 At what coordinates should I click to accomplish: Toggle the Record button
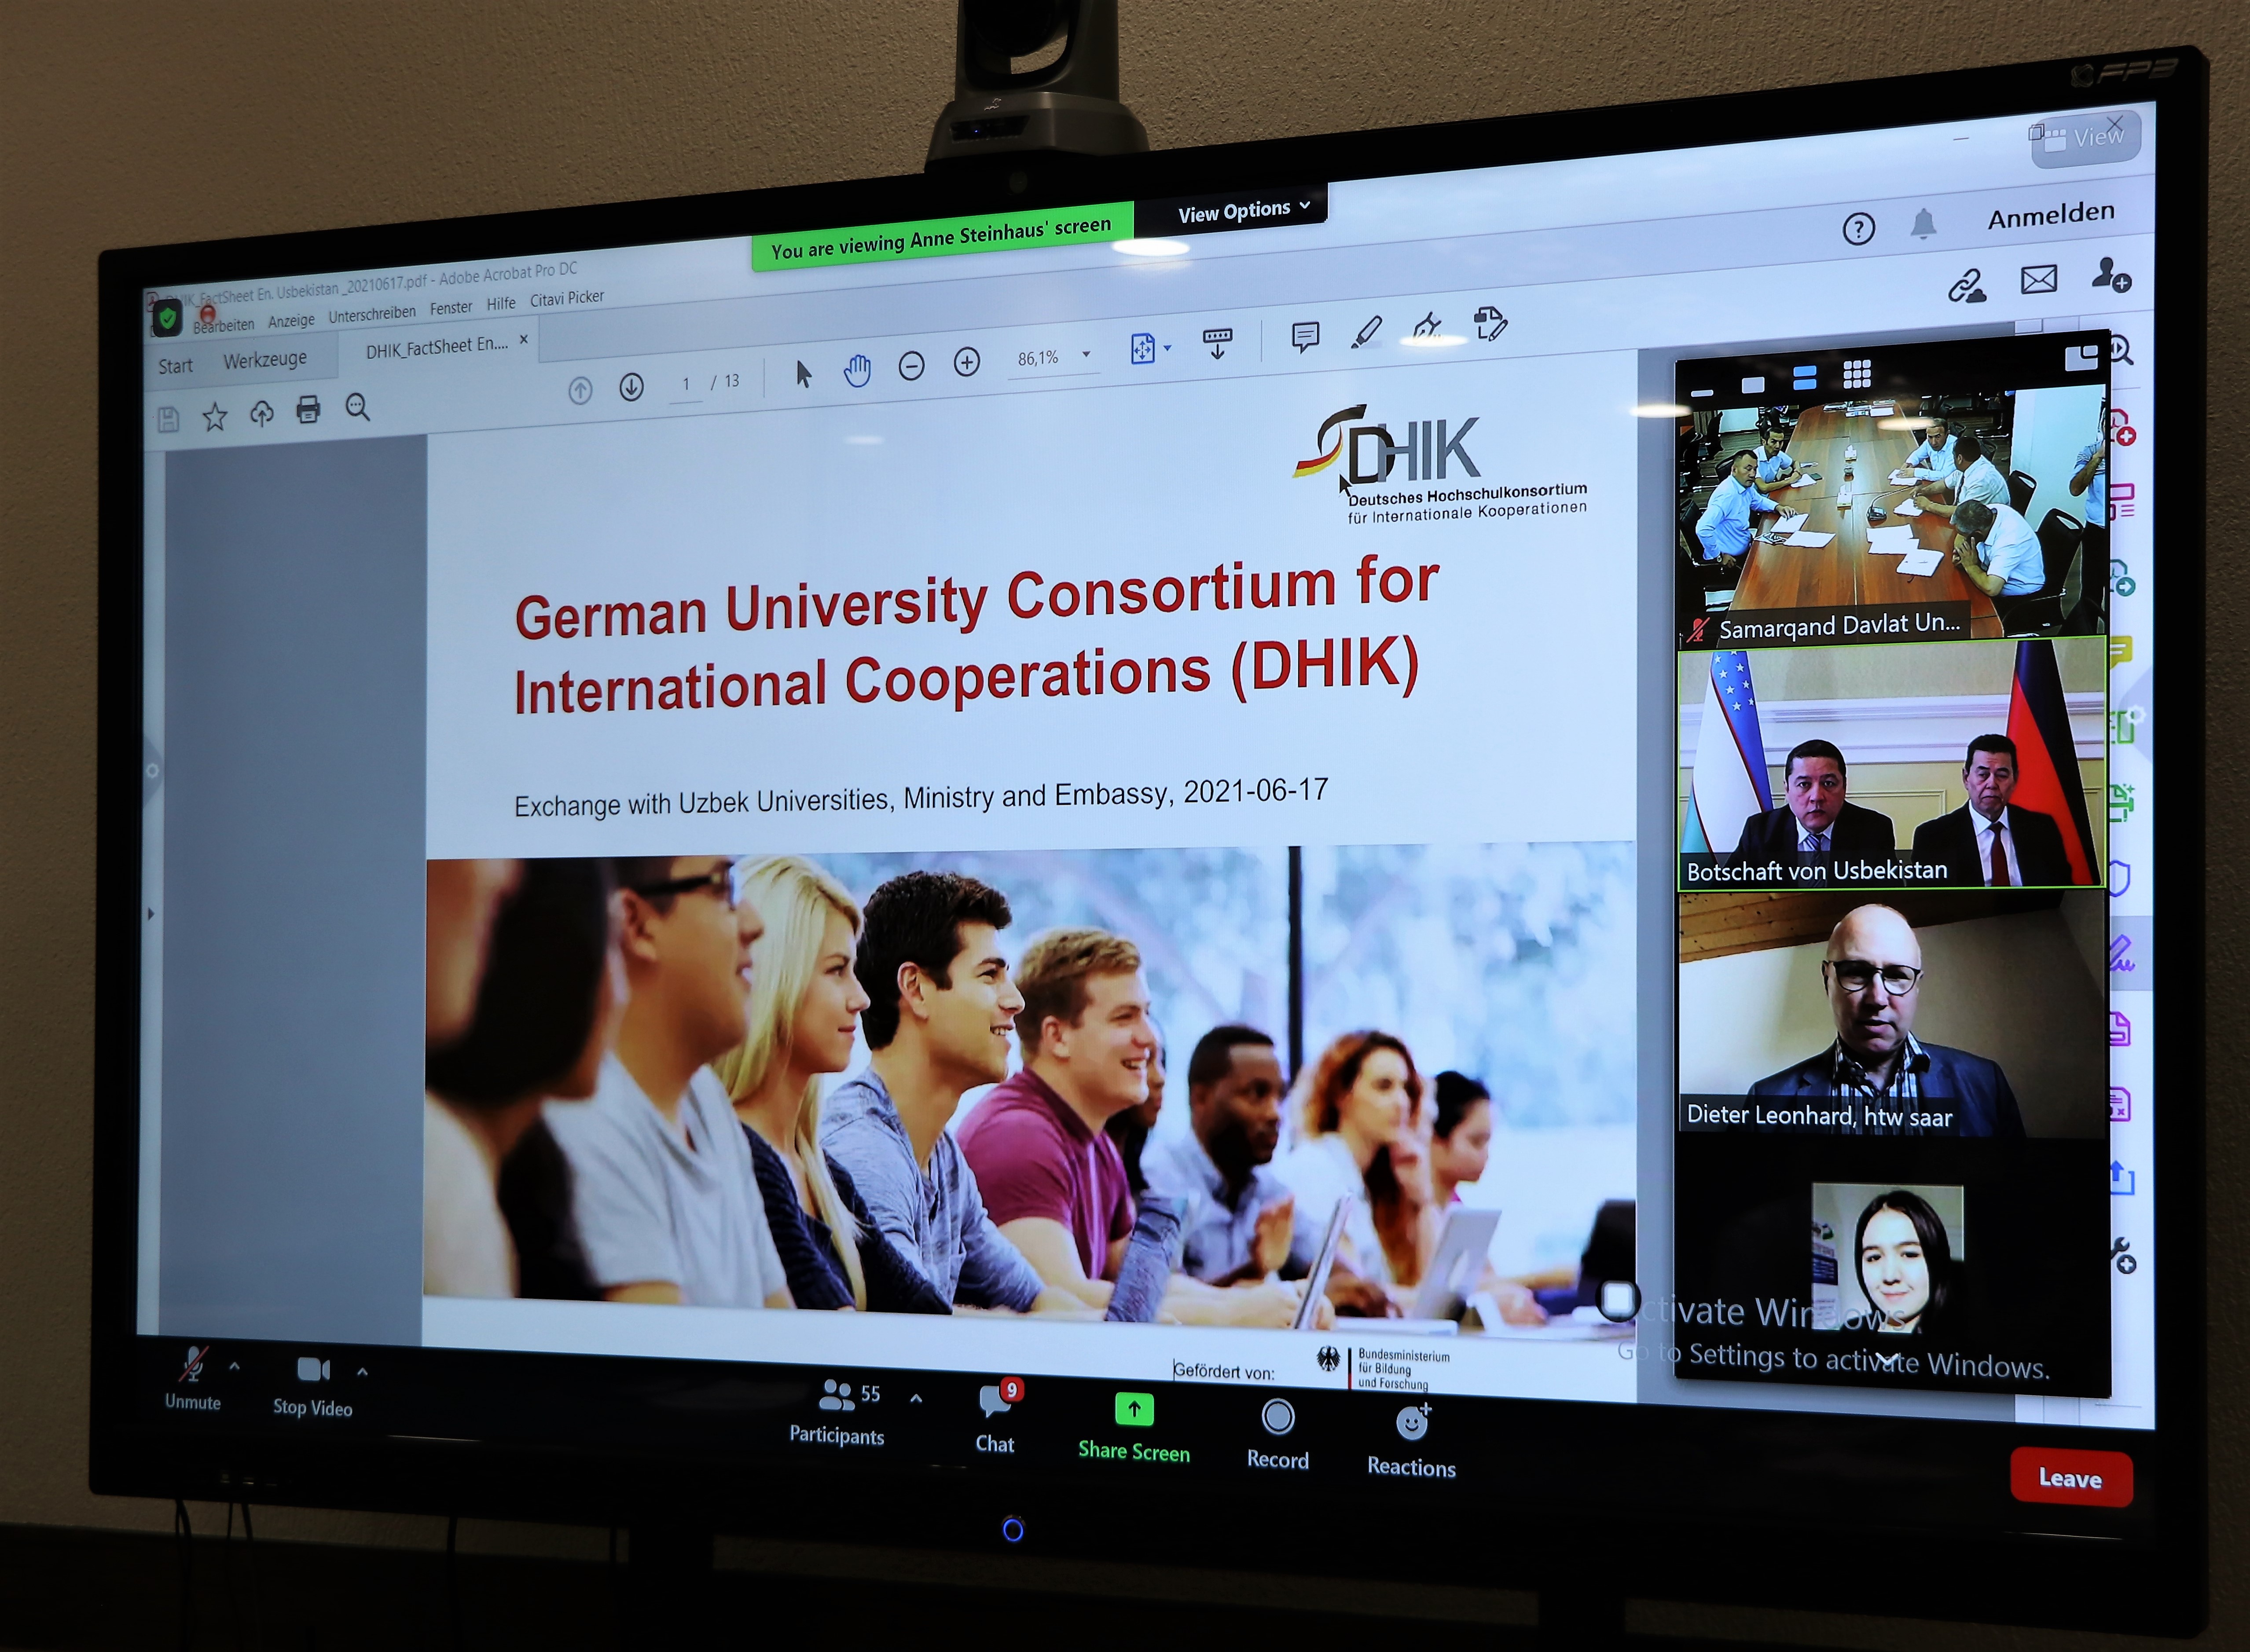(x=1278, y=1434)
